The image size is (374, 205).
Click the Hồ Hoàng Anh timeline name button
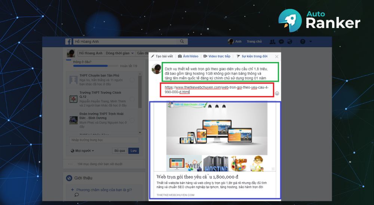[91, 53]
